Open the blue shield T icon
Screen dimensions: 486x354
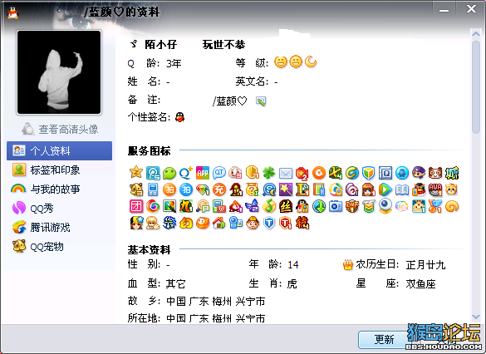coord(268,223)
